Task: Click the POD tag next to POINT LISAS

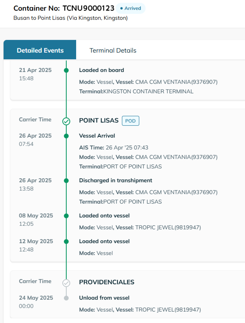Action: coord(130,121)
